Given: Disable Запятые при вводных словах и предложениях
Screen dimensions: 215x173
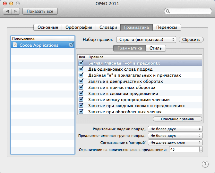Looking at the screenshot, I should coord(81,105).
